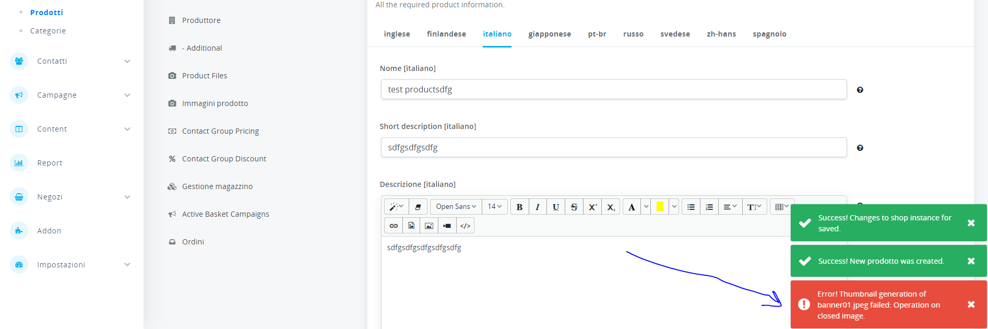This screenshot has width=988, height=329.
Task: Apply subscript formatting
Action: (x=611, y=207)
